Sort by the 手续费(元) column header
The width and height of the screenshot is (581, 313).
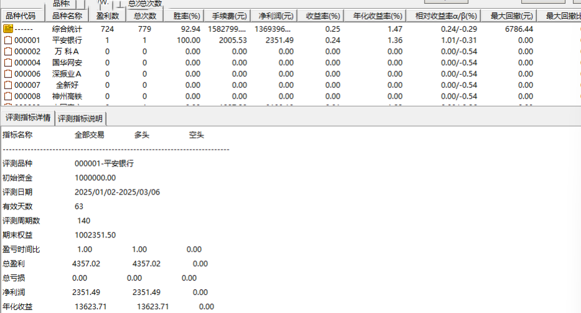[x=229, y=16]
